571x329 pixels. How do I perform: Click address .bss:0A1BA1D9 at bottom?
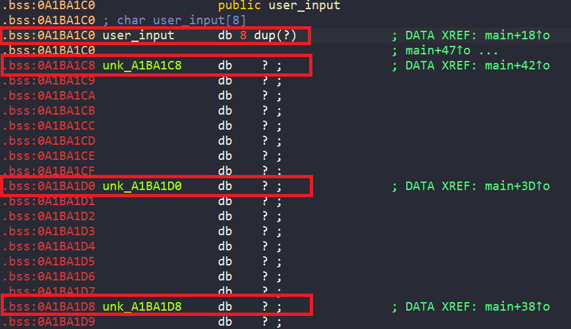[x=49, y=322]
